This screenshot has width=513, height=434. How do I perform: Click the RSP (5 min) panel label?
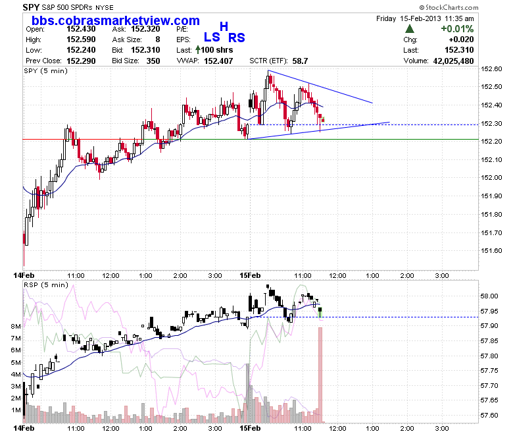46,285
